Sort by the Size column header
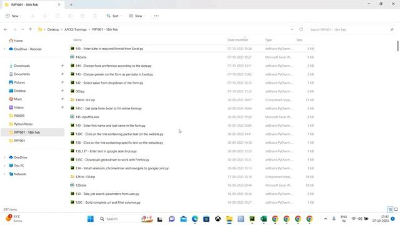Viewport: 400px width, 225px height. point(299,40)
